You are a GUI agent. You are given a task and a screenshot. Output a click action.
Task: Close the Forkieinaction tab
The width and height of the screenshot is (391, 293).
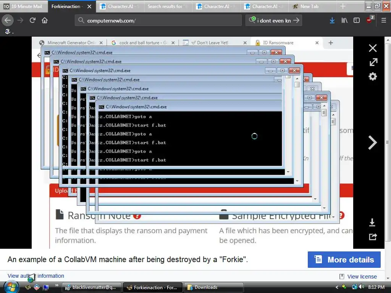pos(89,6)
